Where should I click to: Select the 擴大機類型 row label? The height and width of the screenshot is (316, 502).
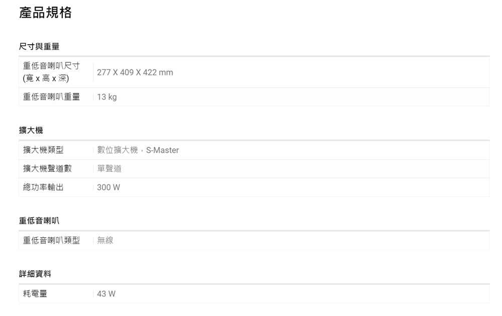tap(43, 150)
